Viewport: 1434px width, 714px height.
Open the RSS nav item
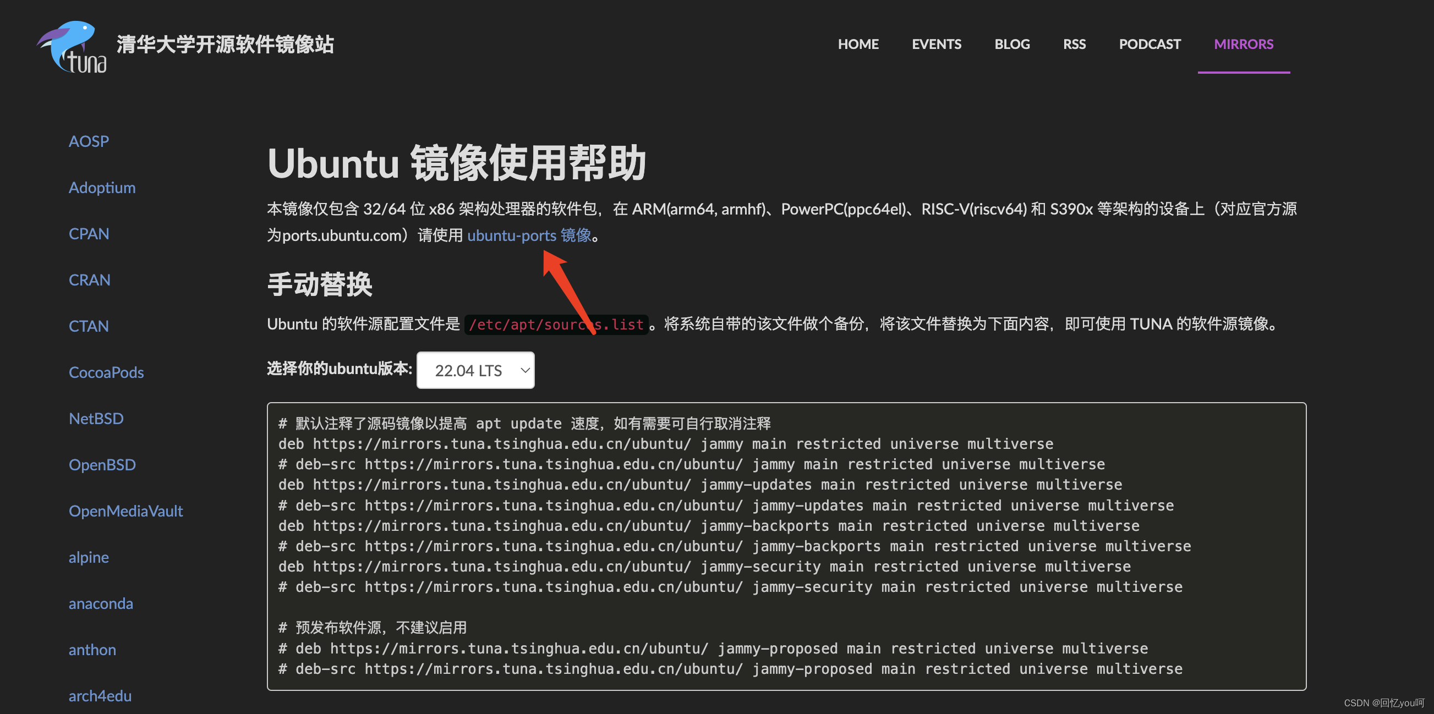pyautogui.click(x=1074, y=44)
